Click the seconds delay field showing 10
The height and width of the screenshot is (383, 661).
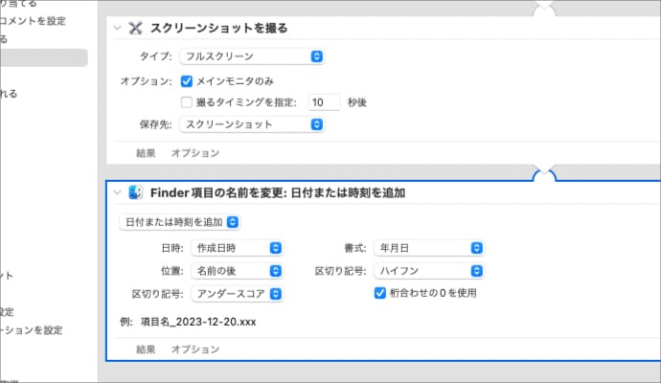click(x=325, y=101)
